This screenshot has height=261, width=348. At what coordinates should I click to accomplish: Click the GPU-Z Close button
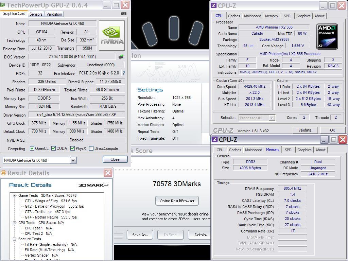[x=115, y=159]
